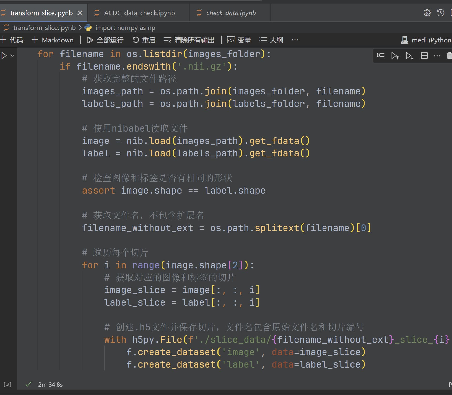Viewport: 452px width, 395px height.
Task: Open more cell actions ellipsis menu
Action: [x=437, y=56]
